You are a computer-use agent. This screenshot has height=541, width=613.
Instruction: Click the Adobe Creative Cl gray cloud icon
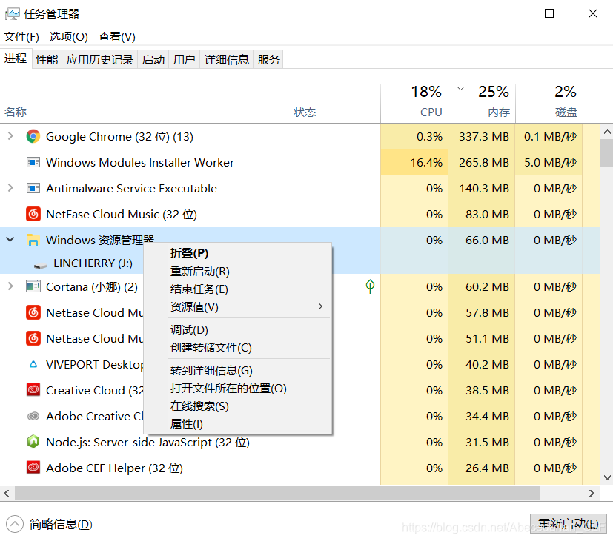(x=33, y=416)
